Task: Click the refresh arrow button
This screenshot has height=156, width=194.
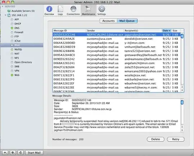Action: pyautogui.click(x=20, y=152)
